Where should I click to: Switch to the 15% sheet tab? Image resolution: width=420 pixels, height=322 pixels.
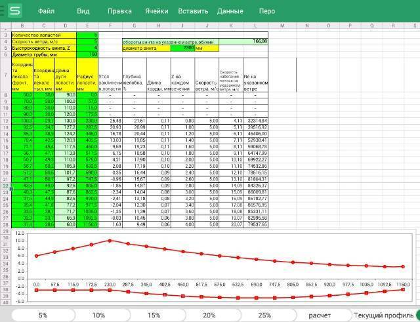(x=154, y=315)
